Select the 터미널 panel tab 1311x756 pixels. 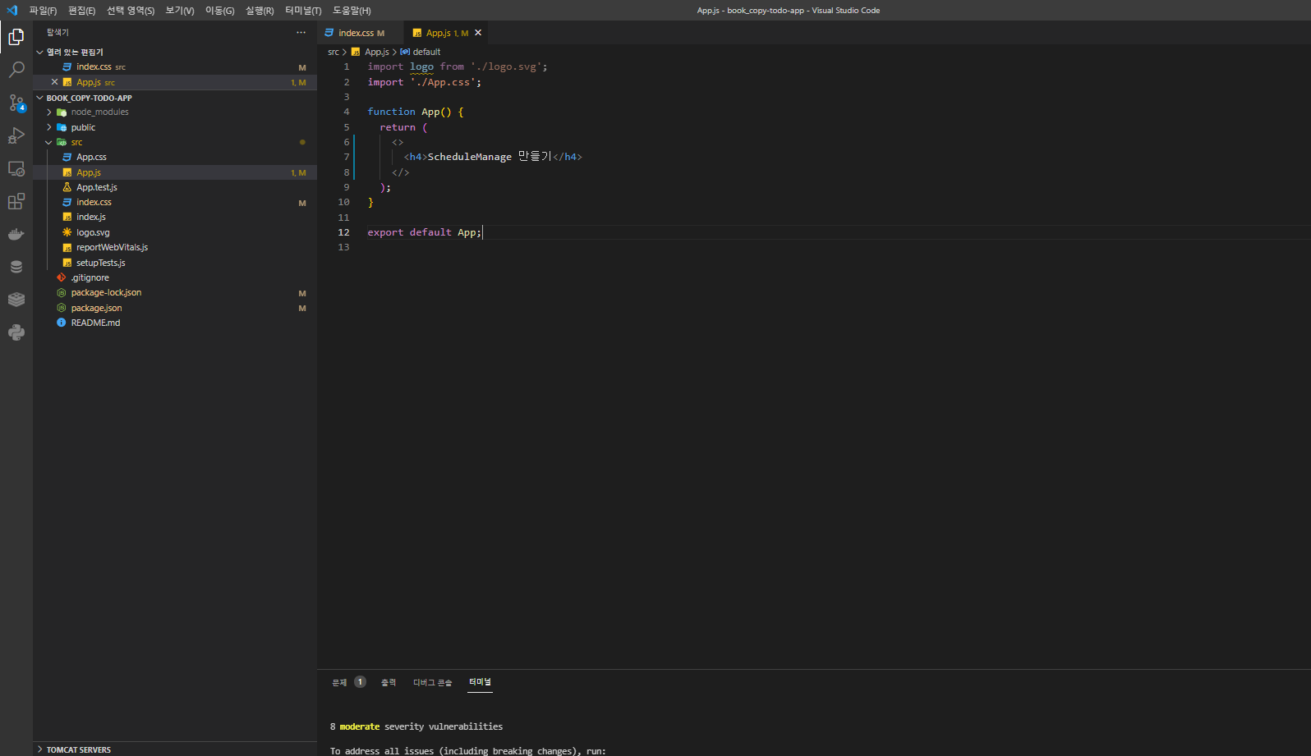(x=480, y=682)
